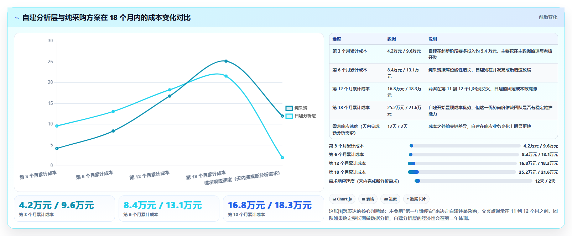The height and width of the screenshot is (236, 572).
Task: Click the pulse icon beside the title
Action: [x=17, y=18]
